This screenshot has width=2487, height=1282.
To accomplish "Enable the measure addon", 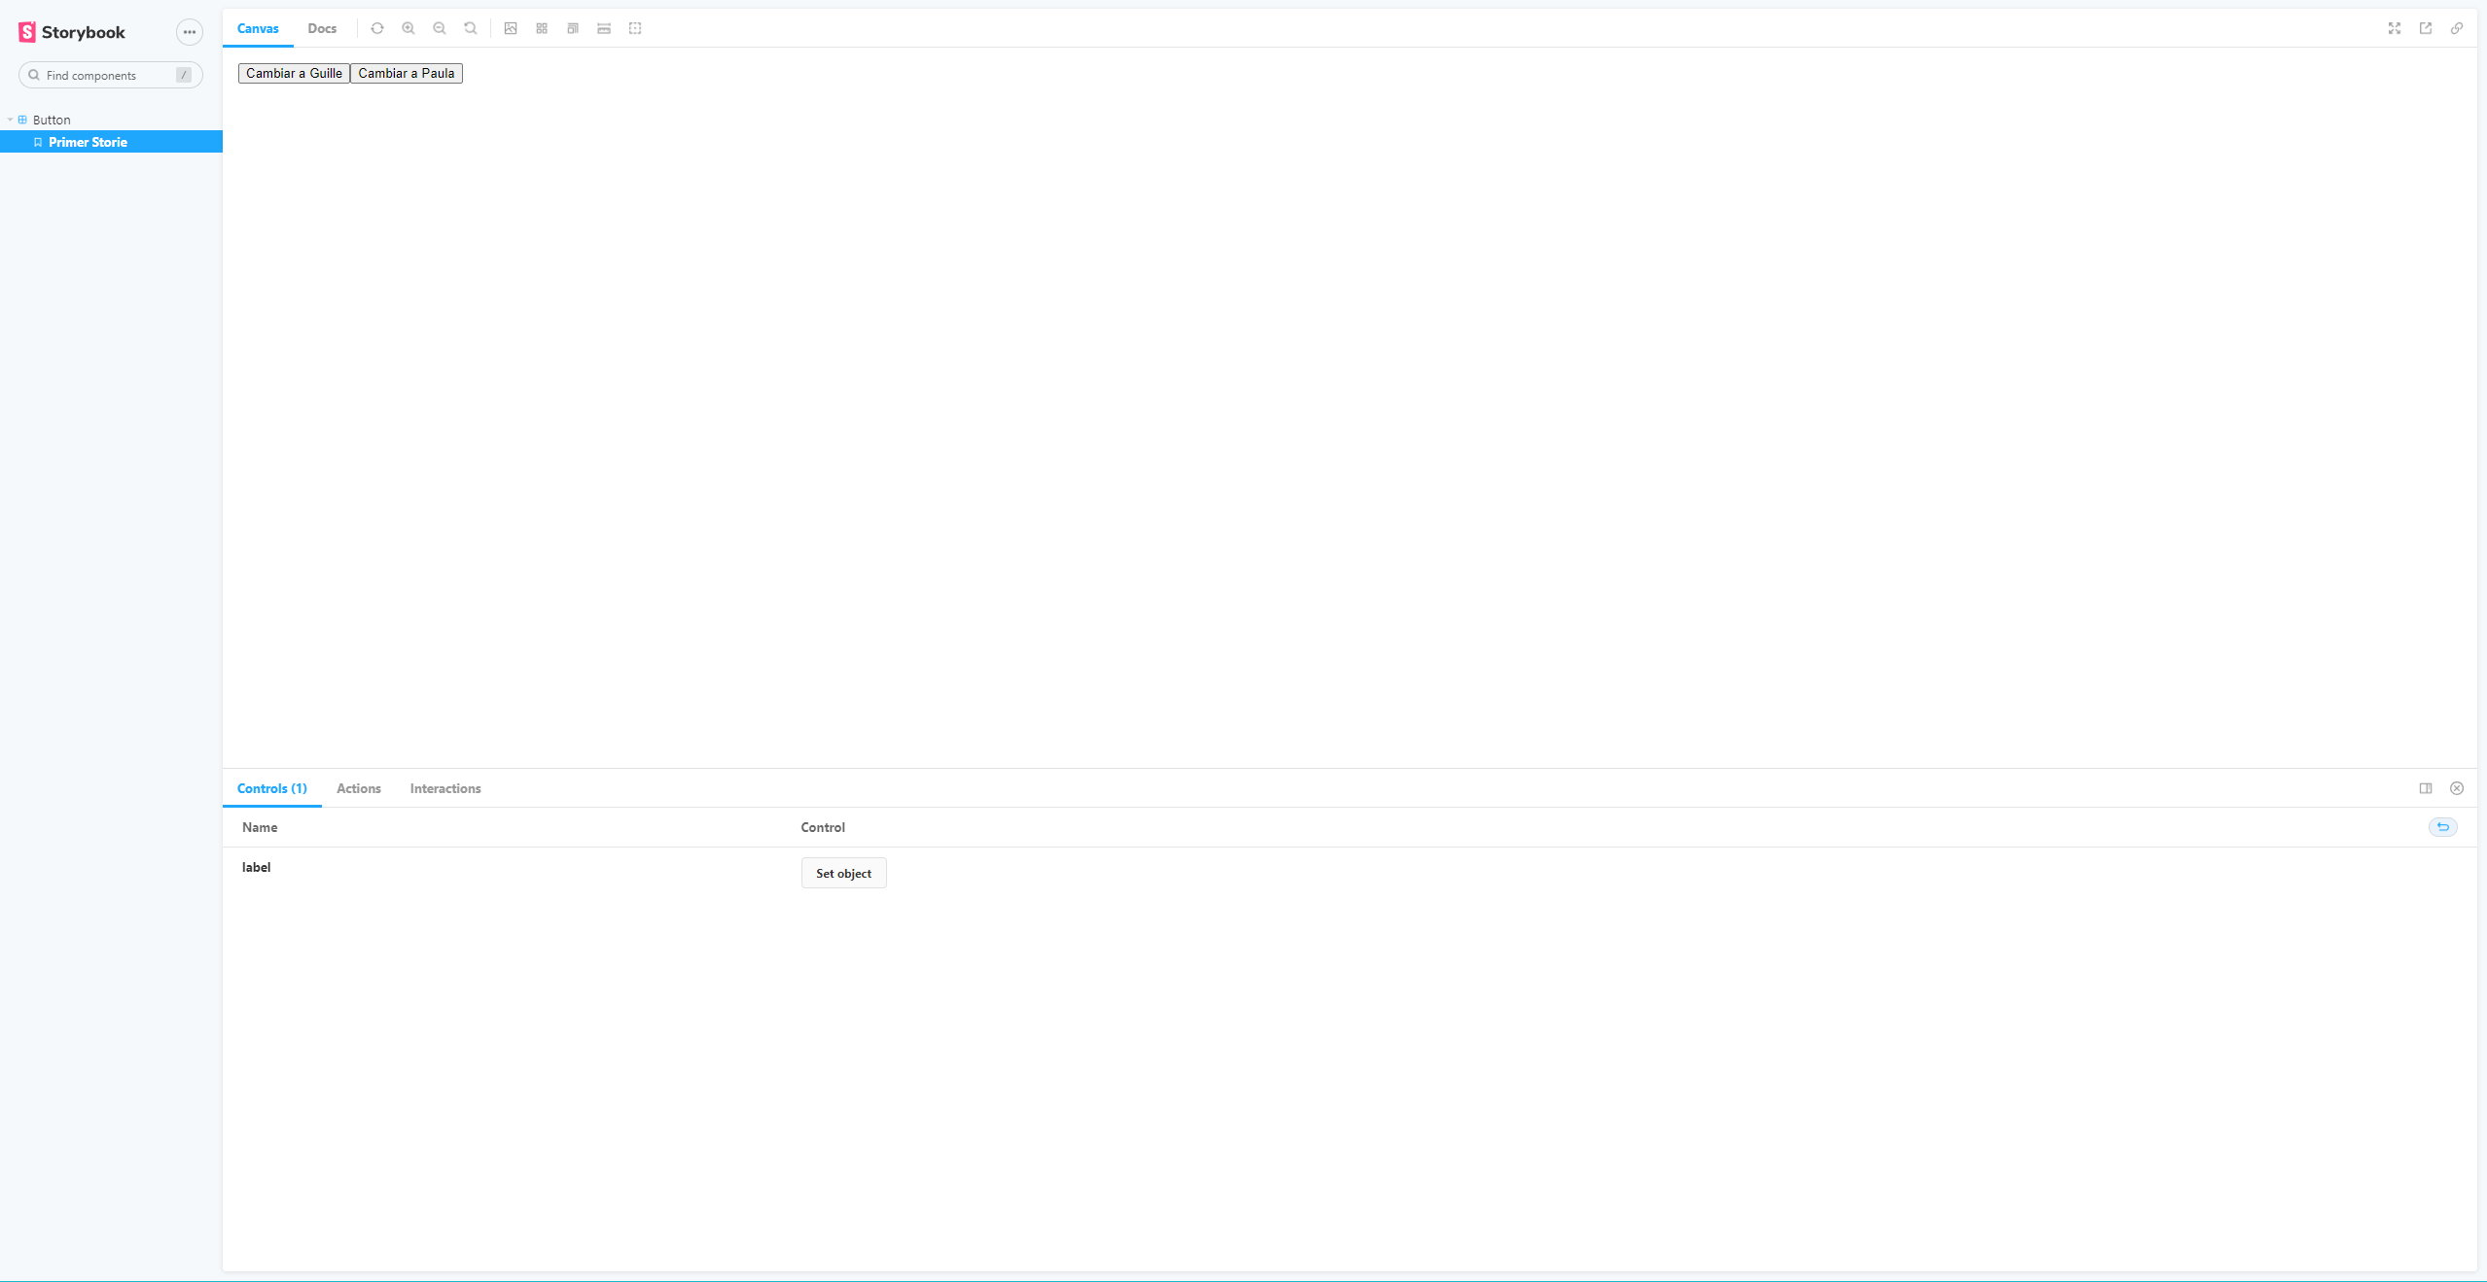I will coord(604,28).
